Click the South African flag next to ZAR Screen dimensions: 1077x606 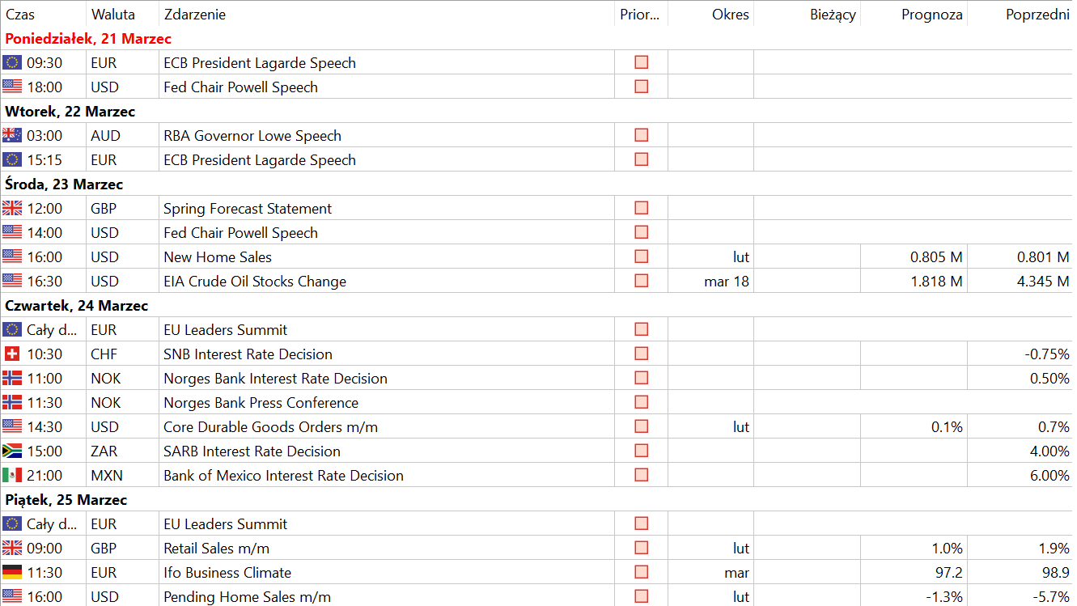point(12,451)
